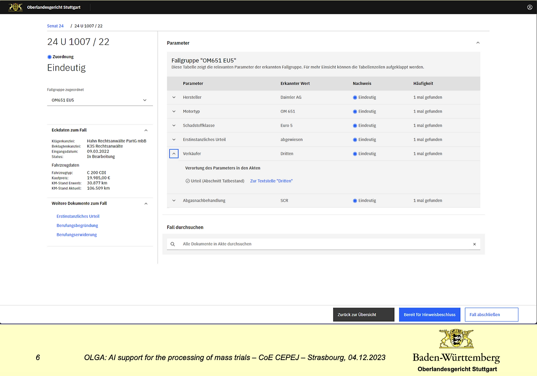The image size is (537, 376).
Task: Clear the document search field
Action: tap(474, 244)
